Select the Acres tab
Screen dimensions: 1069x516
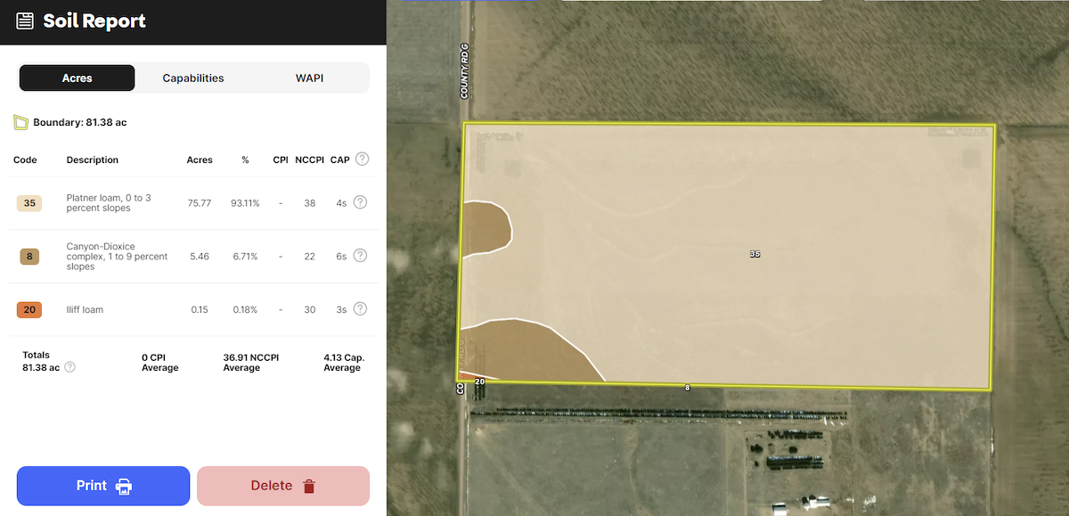[x=78, y=78]
